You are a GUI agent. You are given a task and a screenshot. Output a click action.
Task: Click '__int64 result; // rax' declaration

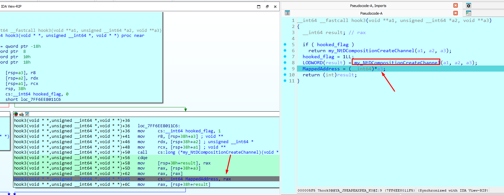[334, 32]
